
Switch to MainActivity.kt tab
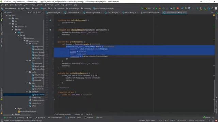tap(54, 13)
